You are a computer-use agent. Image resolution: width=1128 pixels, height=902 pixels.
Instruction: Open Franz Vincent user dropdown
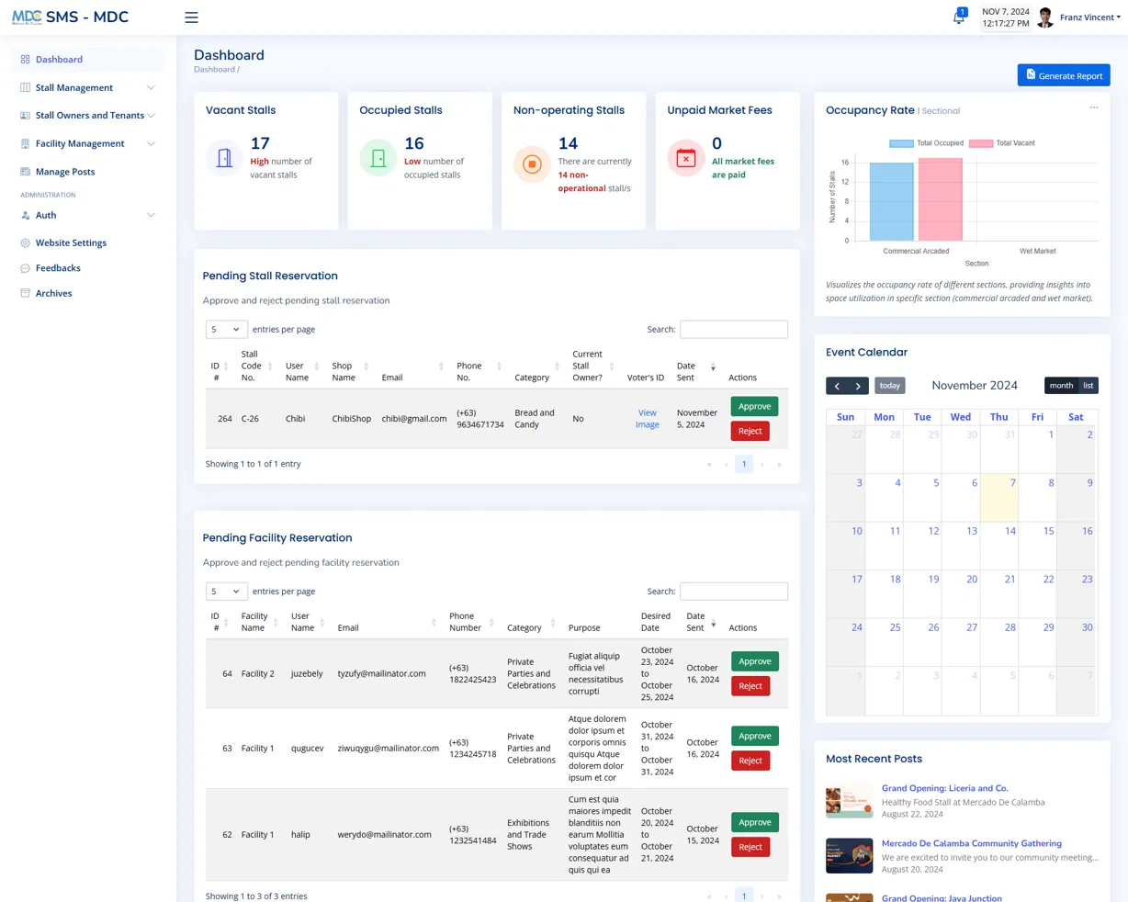pos(1089,17)
